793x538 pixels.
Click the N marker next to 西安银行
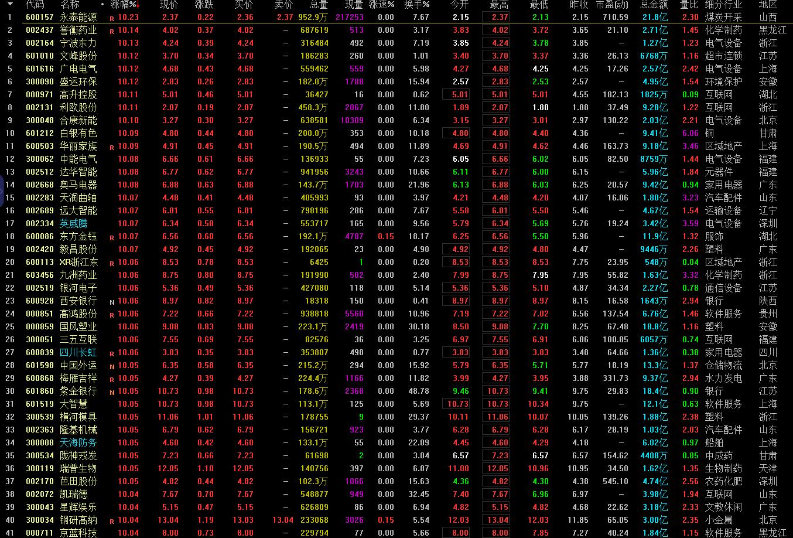[x=112, y=302]
